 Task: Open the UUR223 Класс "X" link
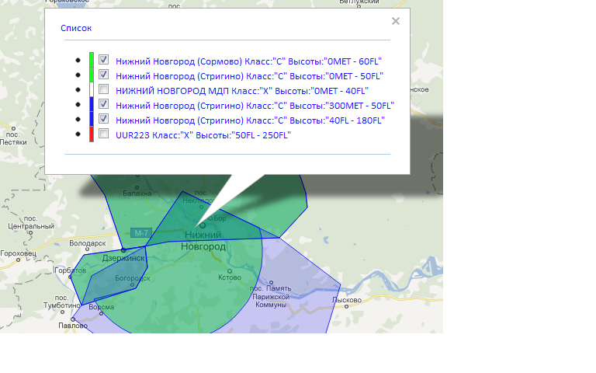click(x=203, y=135)
